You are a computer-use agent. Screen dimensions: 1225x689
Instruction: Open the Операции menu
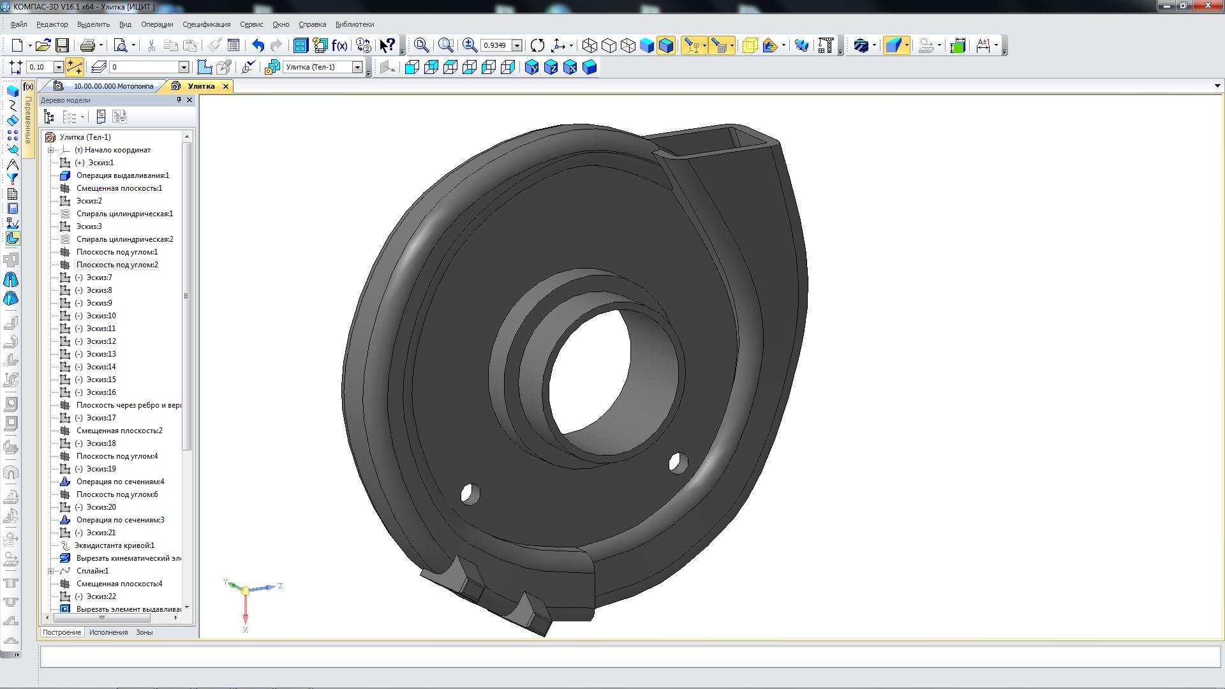(157, 24)
